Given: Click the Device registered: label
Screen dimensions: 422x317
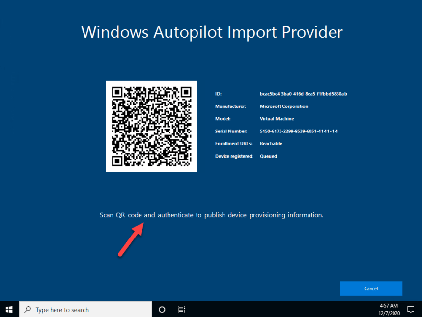Looking at the screenshot, I should click(x=234, y=156).
